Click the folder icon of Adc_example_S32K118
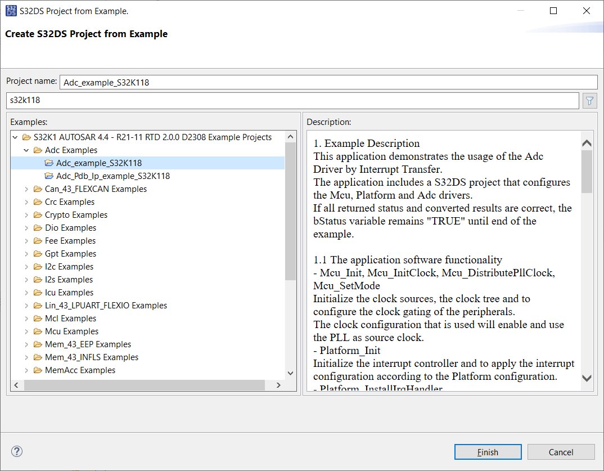The height and width of the screenshot is (471, 604). tap(48, 163)
